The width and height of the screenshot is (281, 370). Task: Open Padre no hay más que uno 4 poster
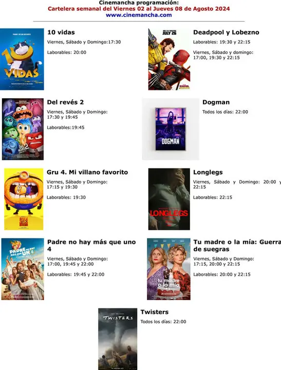click(23, 269)
